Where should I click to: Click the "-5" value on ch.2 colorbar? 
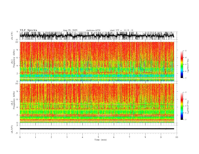tap(185, 106)
